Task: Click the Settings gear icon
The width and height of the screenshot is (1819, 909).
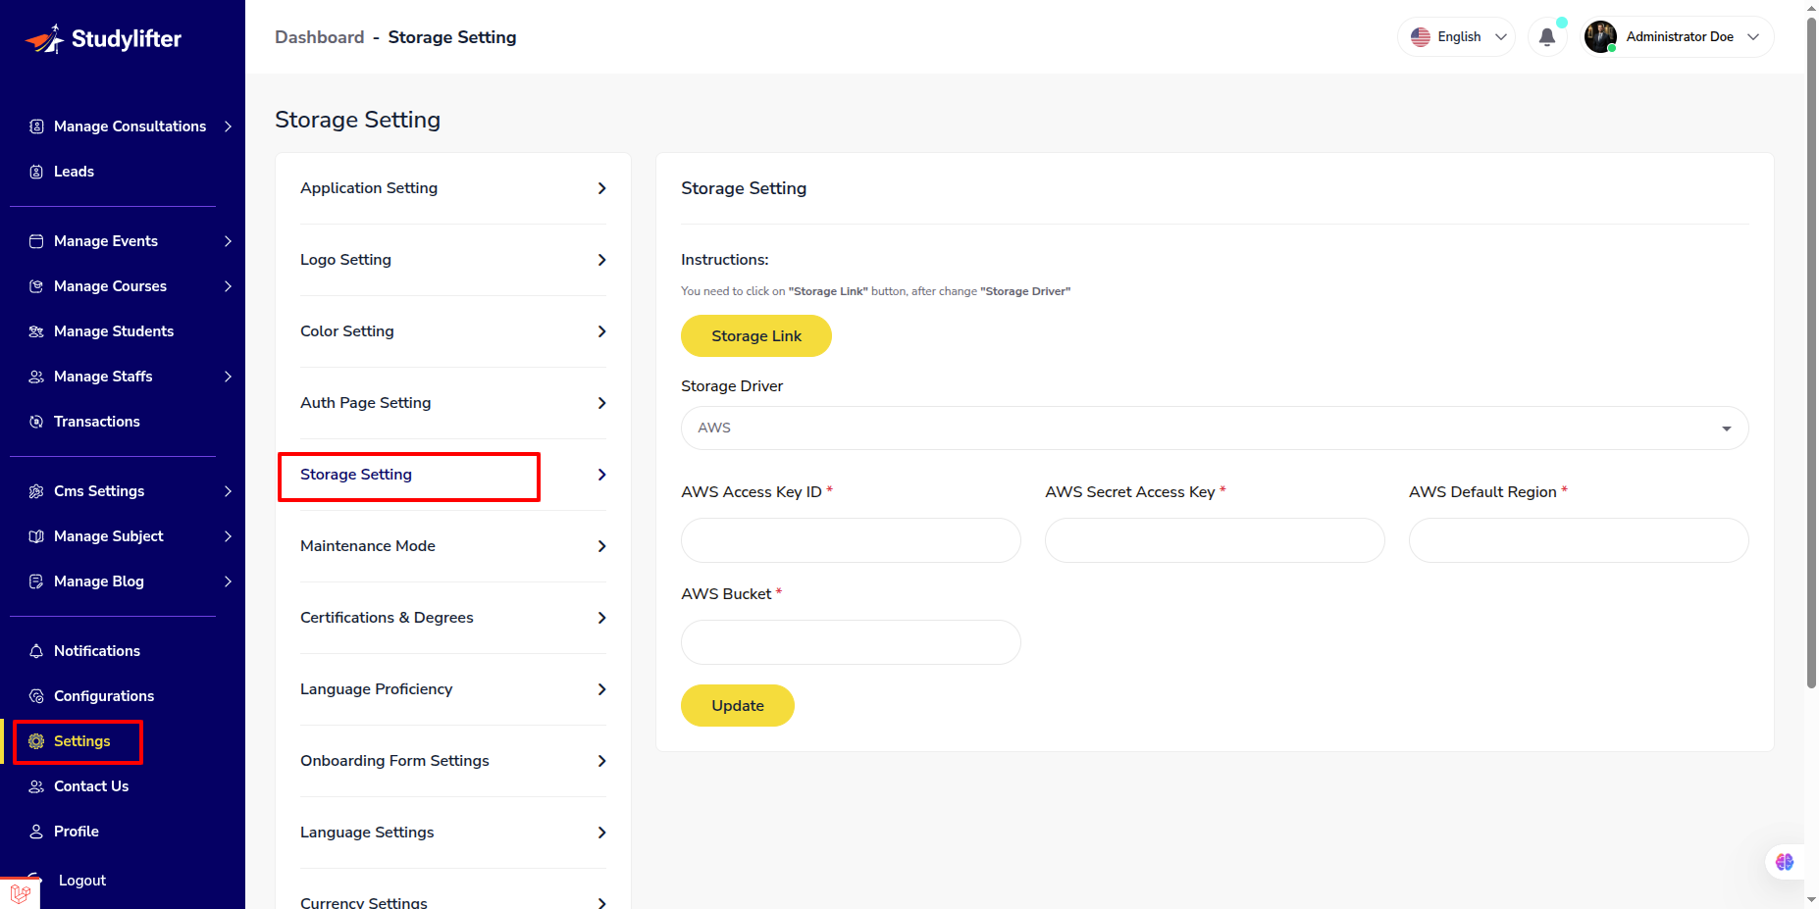Action: pos(36,741)
